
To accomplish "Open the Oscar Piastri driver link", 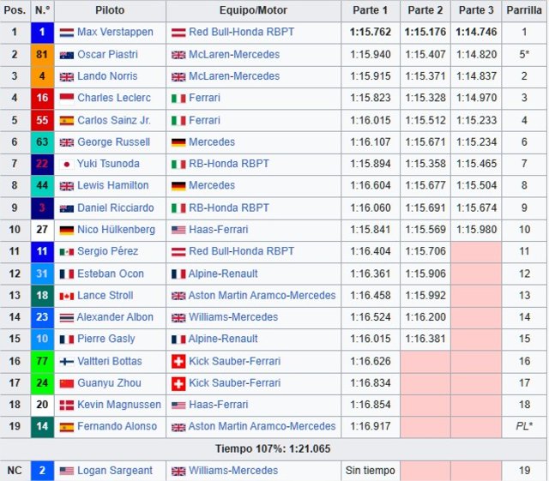I will click(x=107, y=55).
